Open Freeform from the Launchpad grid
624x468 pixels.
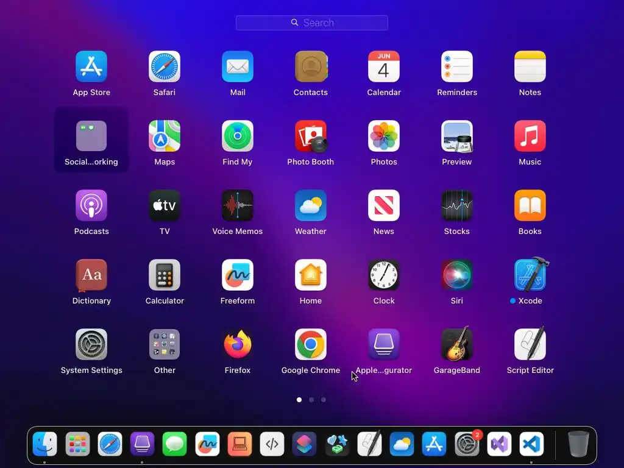tap(238, 275)
